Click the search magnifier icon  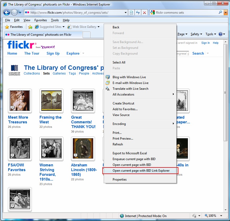(220, 12)
